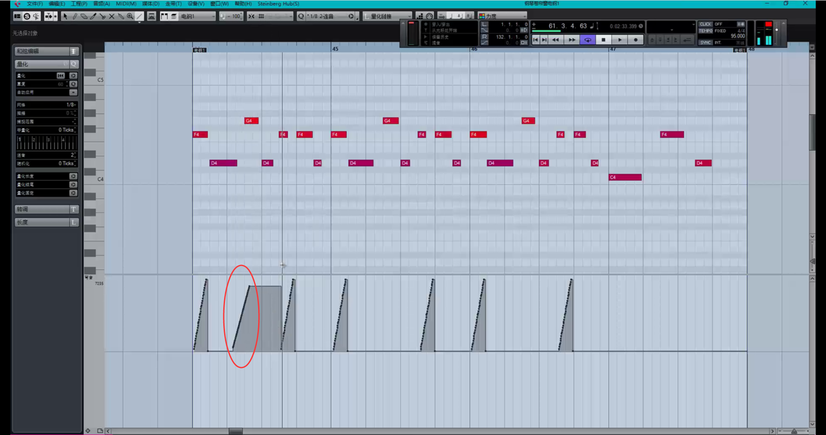Toggle the snap-to-grid hash icon
This screenshot has height=435, width=826.
point(261,16)
